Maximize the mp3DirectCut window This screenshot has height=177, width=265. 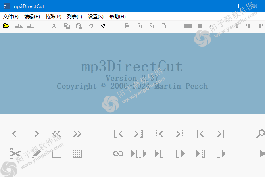pos(237,6)
